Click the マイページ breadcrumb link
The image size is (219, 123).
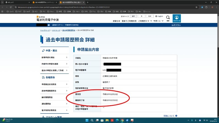(56, 30)
